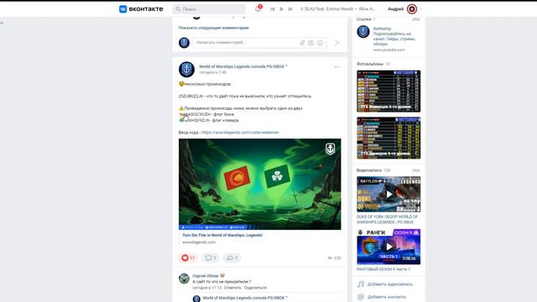The width and height of the screenshot is (537, 302).
Task: Open the group avatar beside comment field
Action: (184, 43)
